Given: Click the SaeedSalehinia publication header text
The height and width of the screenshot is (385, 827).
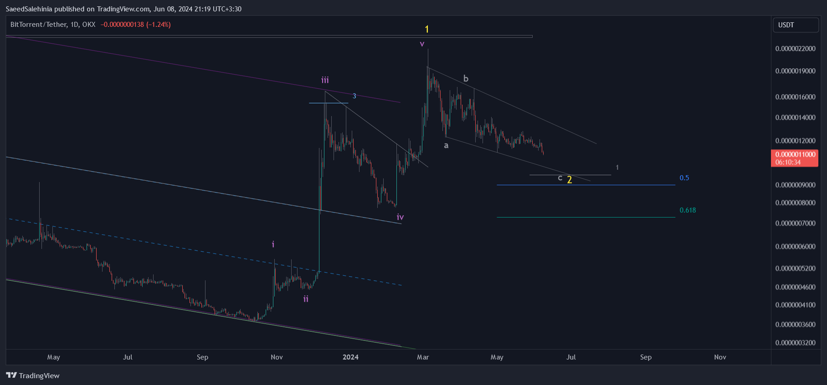Looking at the screenshot, I should [123, 9].
